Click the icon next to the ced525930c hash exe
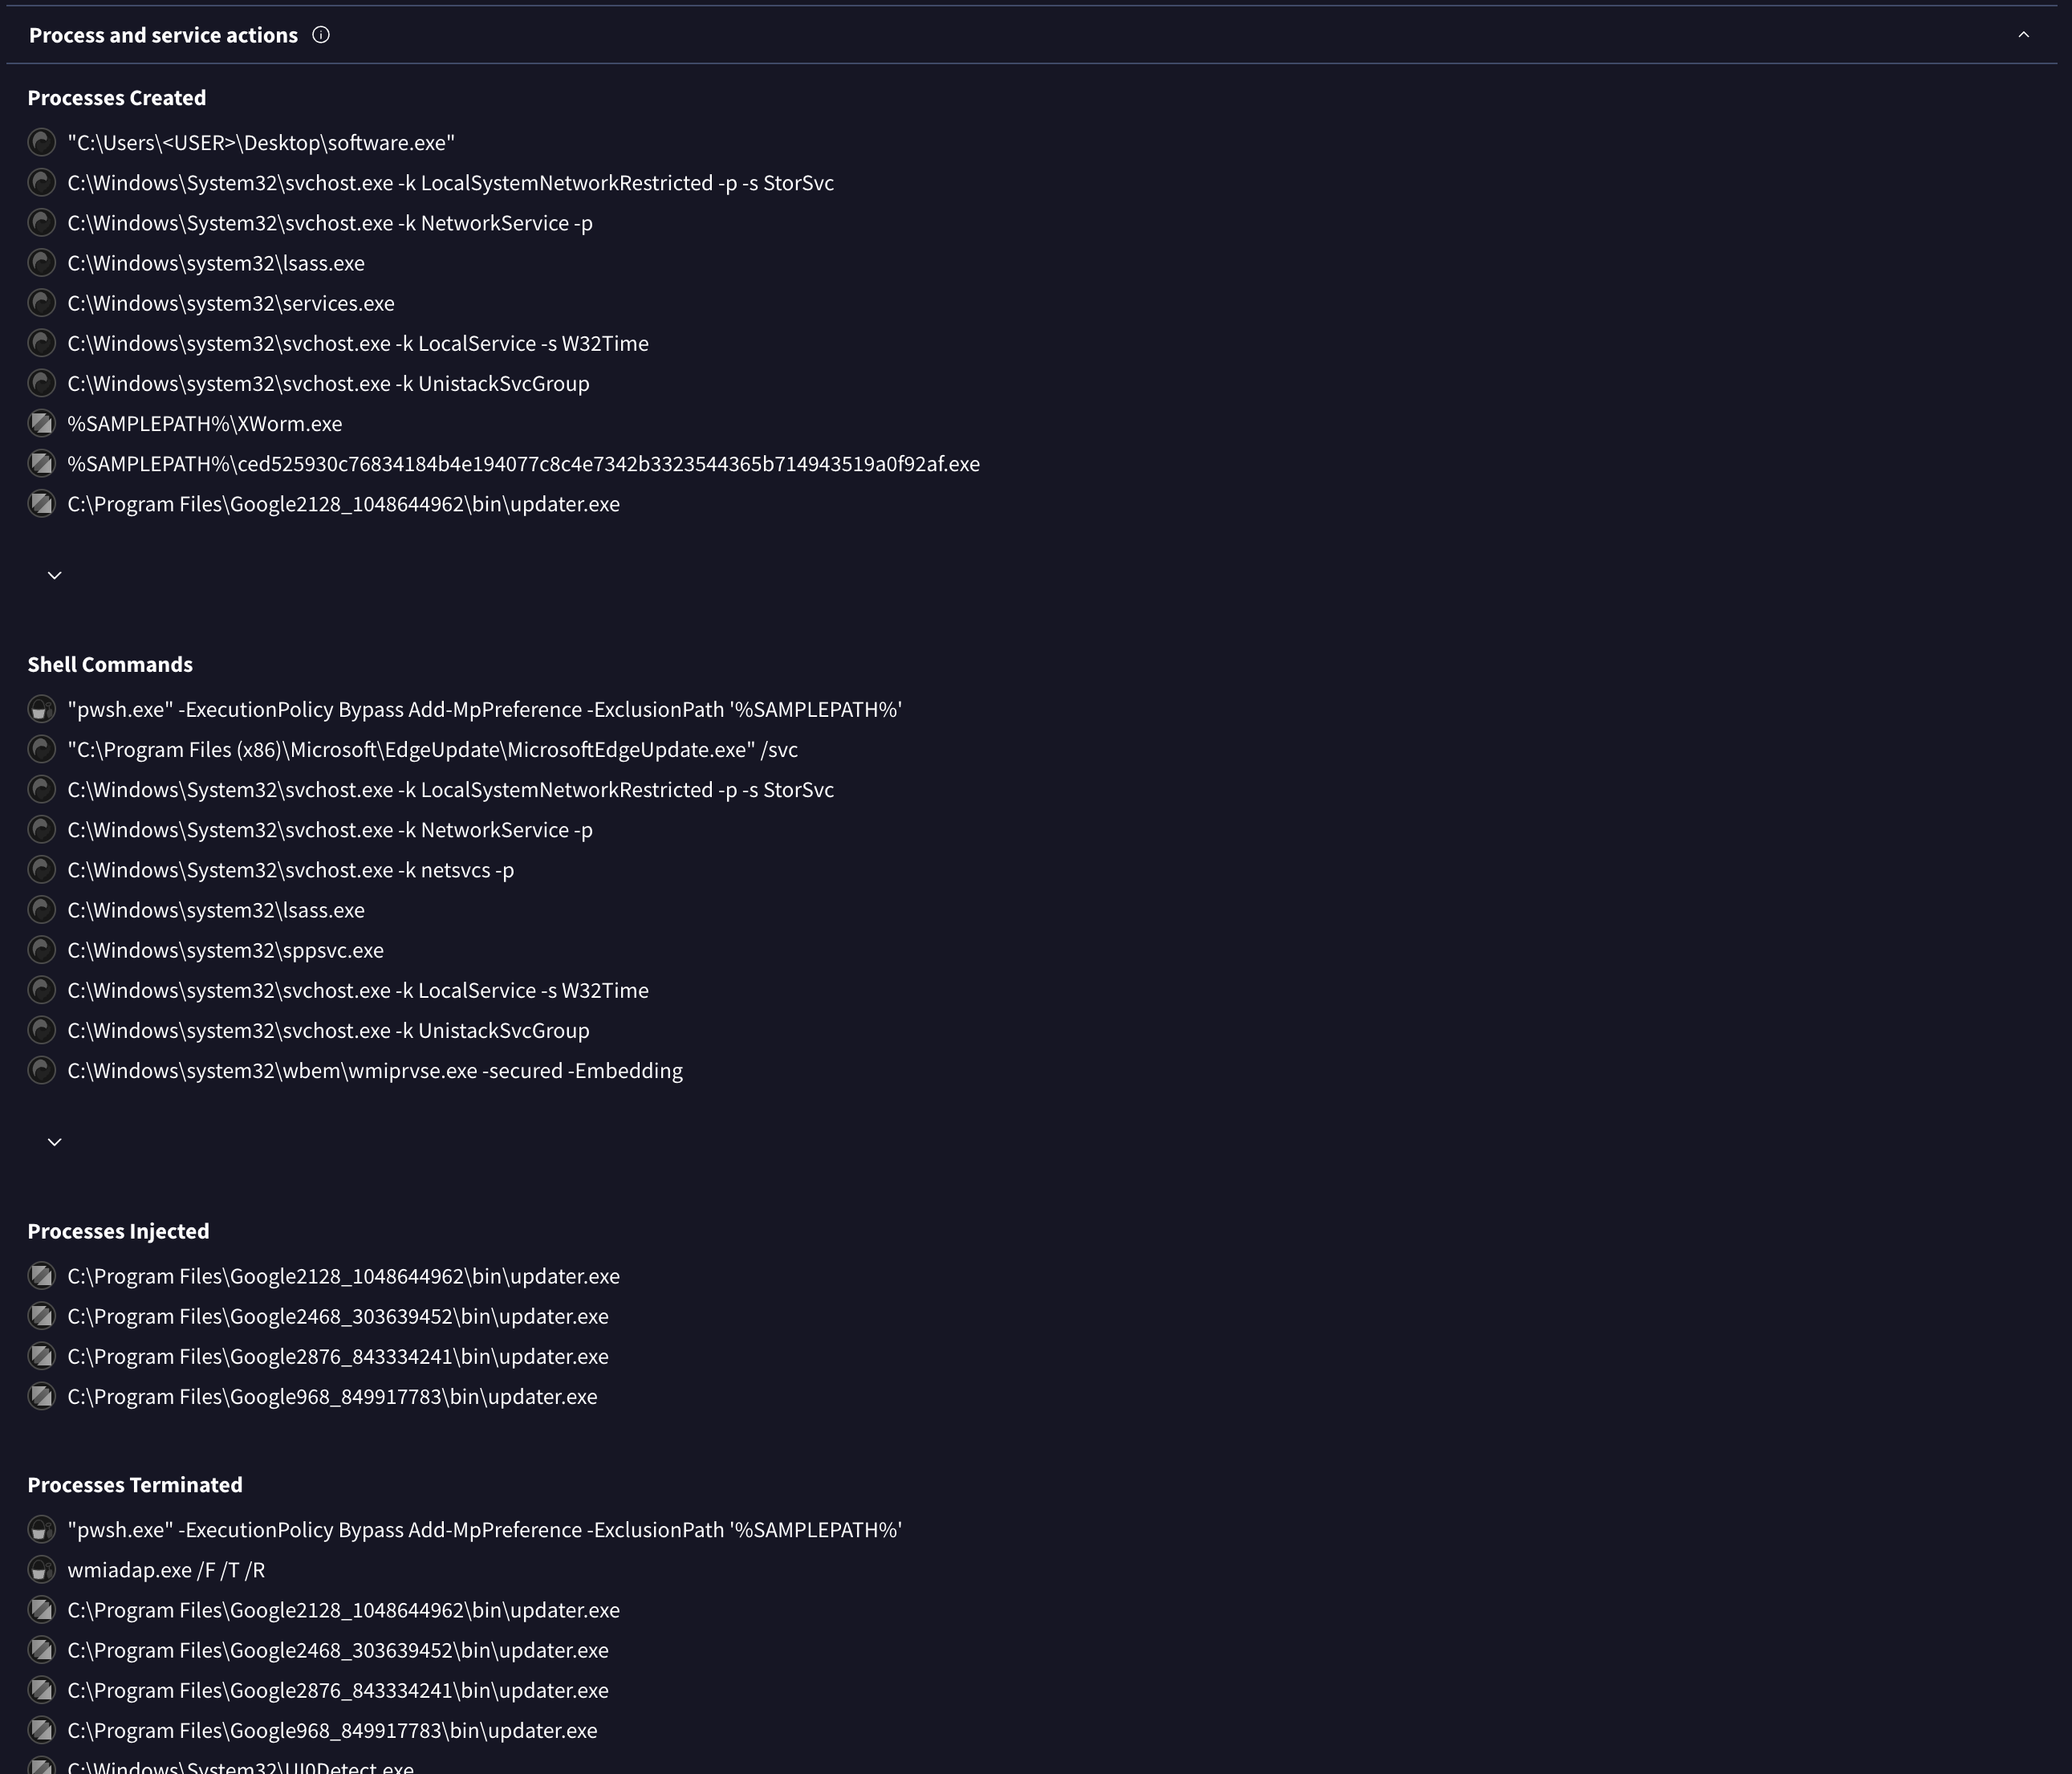 pos(41,463)
